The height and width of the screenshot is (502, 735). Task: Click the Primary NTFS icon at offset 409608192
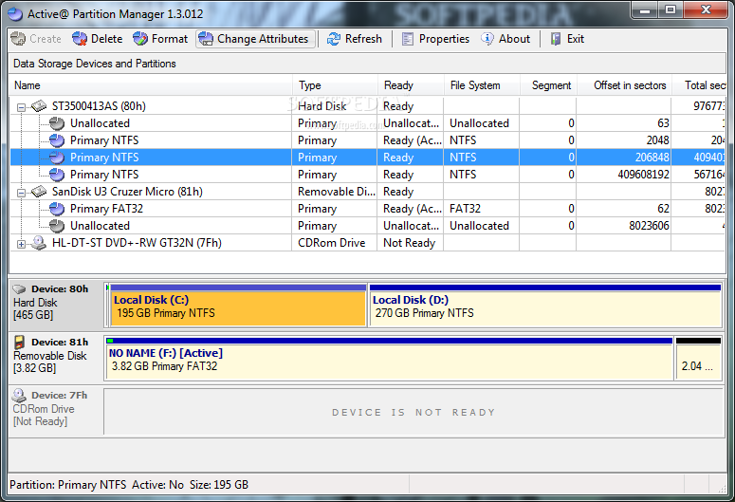57,175
